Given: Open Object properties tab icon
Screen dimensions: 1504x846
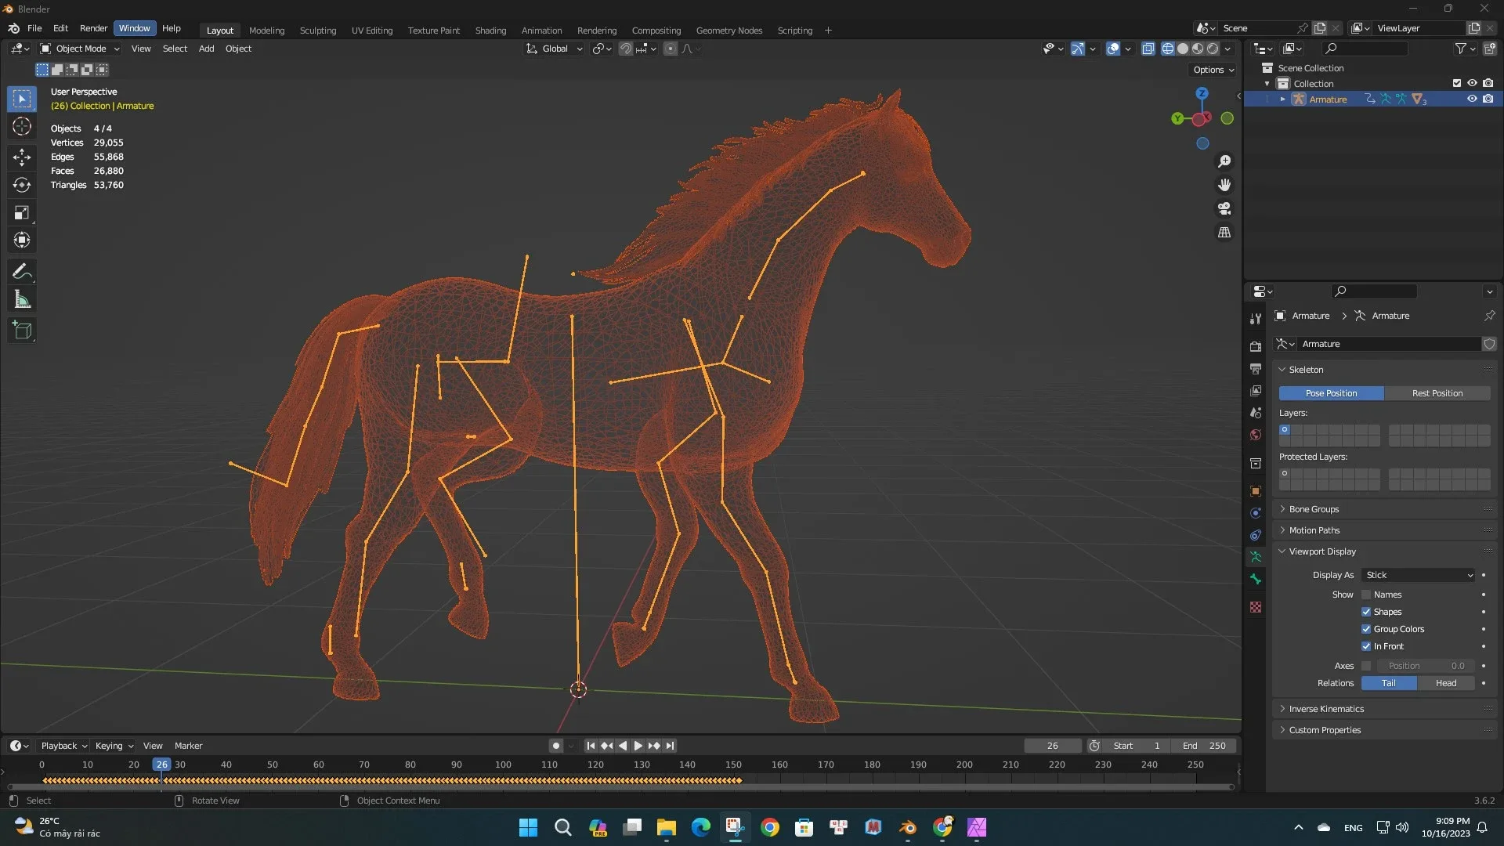Looking at the screenshot, I should point(1256,491).
